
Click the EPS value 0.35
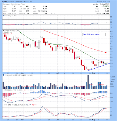45,9
